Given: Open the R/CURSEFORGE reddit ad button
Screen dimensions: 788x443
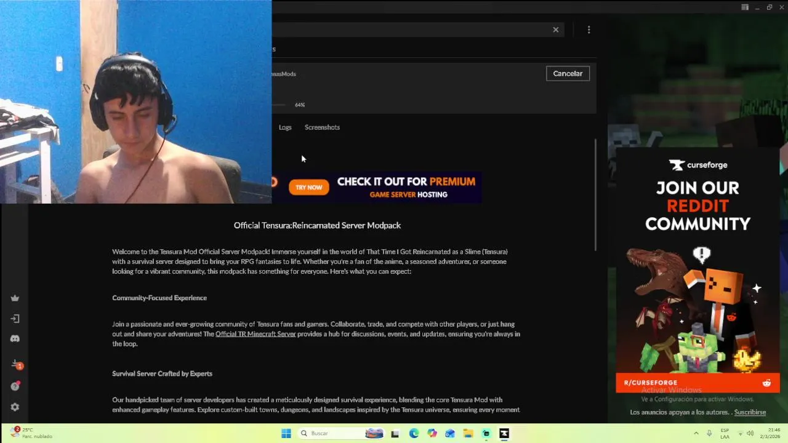Looking at the screenshot, I should click(x=698, y=383).
